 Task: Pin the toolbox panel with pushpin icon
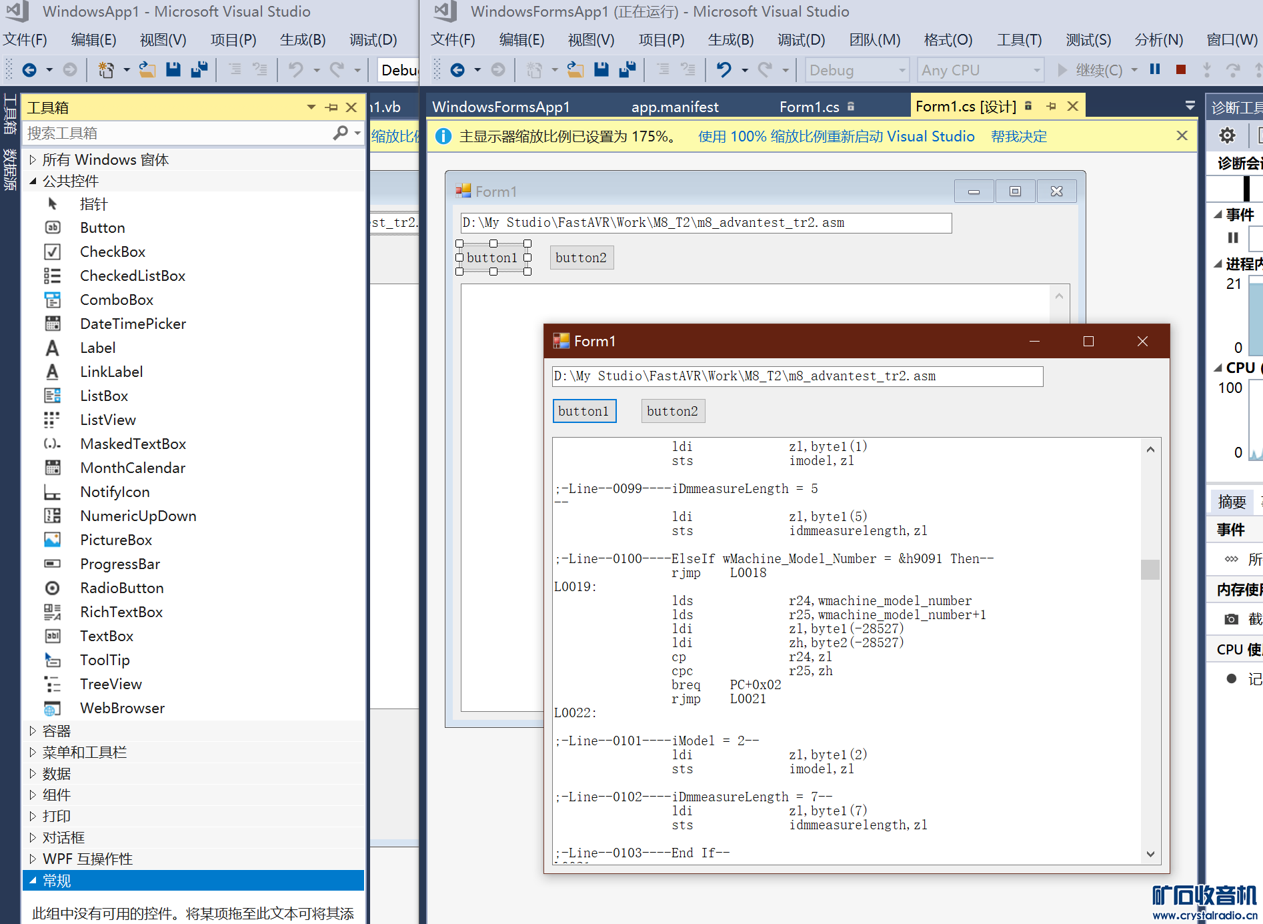coord(331,107)
